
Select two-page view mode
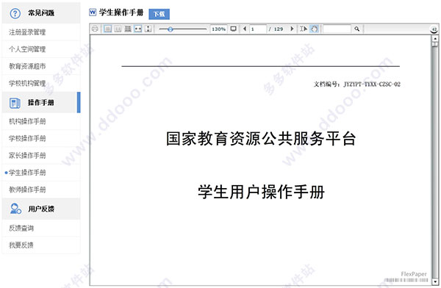tap(118, 29)
